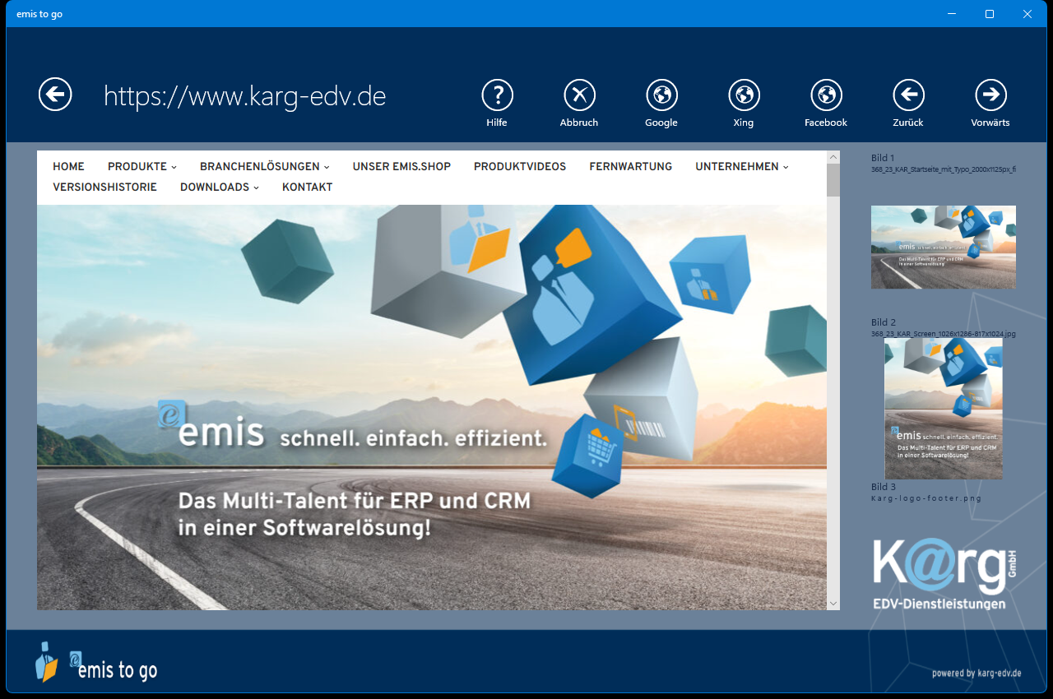Screen dimensions: 1053x699
Task: Click the scrollbar down arrow of the web view
Action: [833, 603]
